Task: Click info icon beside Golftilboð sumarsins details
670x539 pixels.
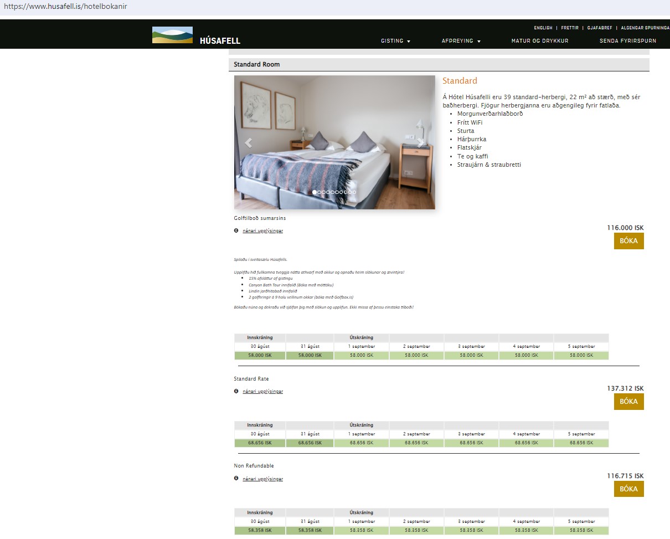Action: point(236,230)
